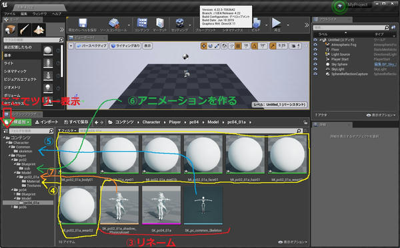
Task: Open the Source Control toolbar icon
Action: pos(113,25)
